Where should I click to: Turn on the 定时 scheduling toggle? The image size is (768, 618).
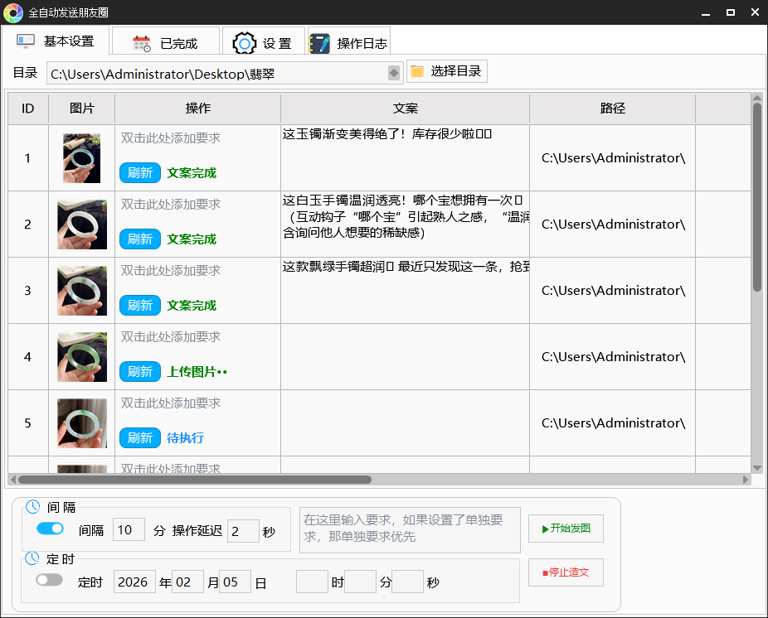pyautogui.click(x=49, y=580)
